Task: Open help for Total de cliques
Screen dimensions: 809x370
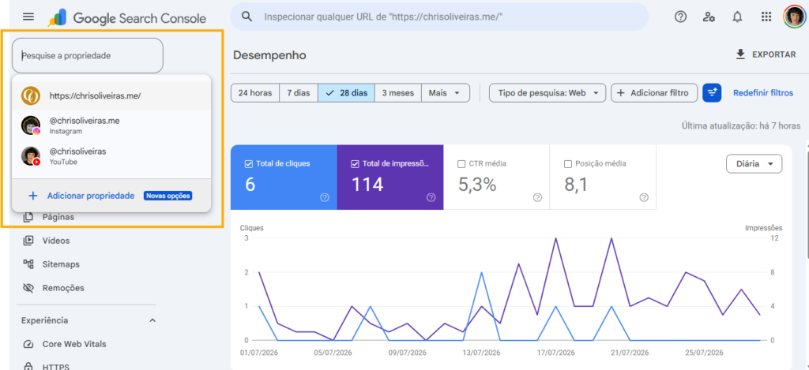Action: click(x=325, y=197)
